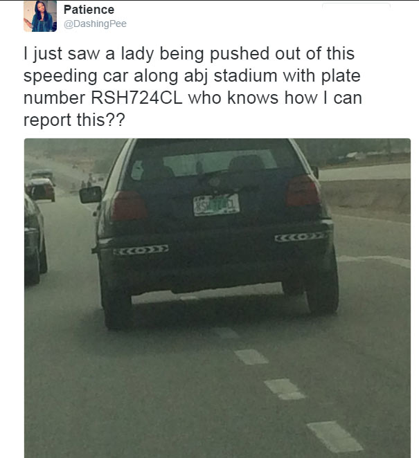Click the car's left red tail light

[129, 206]
